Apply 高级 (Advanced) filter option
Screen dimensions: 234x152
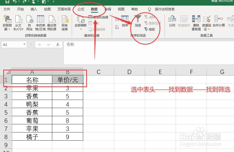(x=151, y=29)
